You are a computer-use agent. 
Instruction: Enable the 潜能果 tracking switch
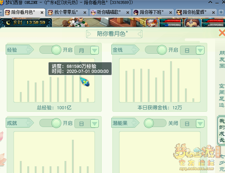[155, 123]
